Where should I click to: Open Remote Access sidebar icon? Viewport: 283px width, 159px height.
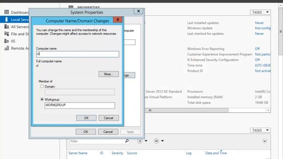(x=7, y=48)
